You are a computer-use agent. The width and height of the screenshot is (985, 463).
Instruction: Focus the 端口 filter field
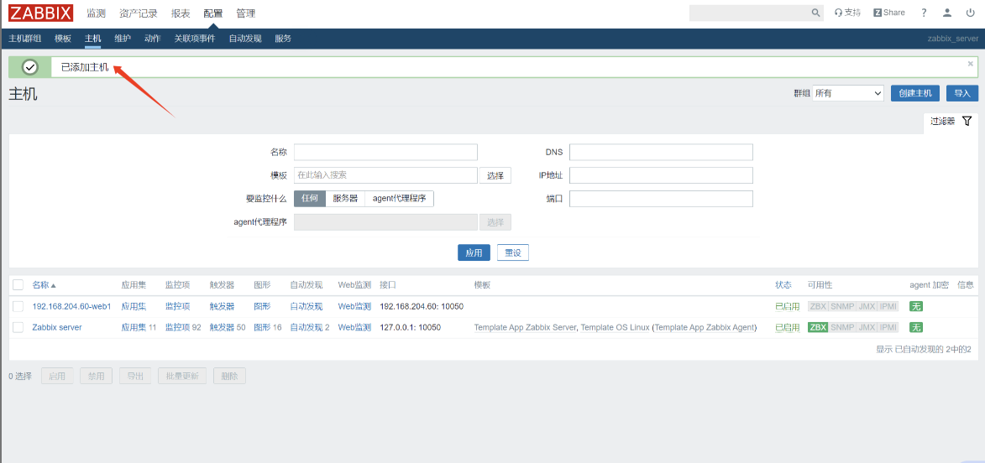(661, 199)
